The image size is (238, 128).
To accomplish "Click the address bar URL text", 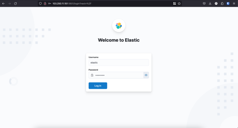I will tap(72, 3).
